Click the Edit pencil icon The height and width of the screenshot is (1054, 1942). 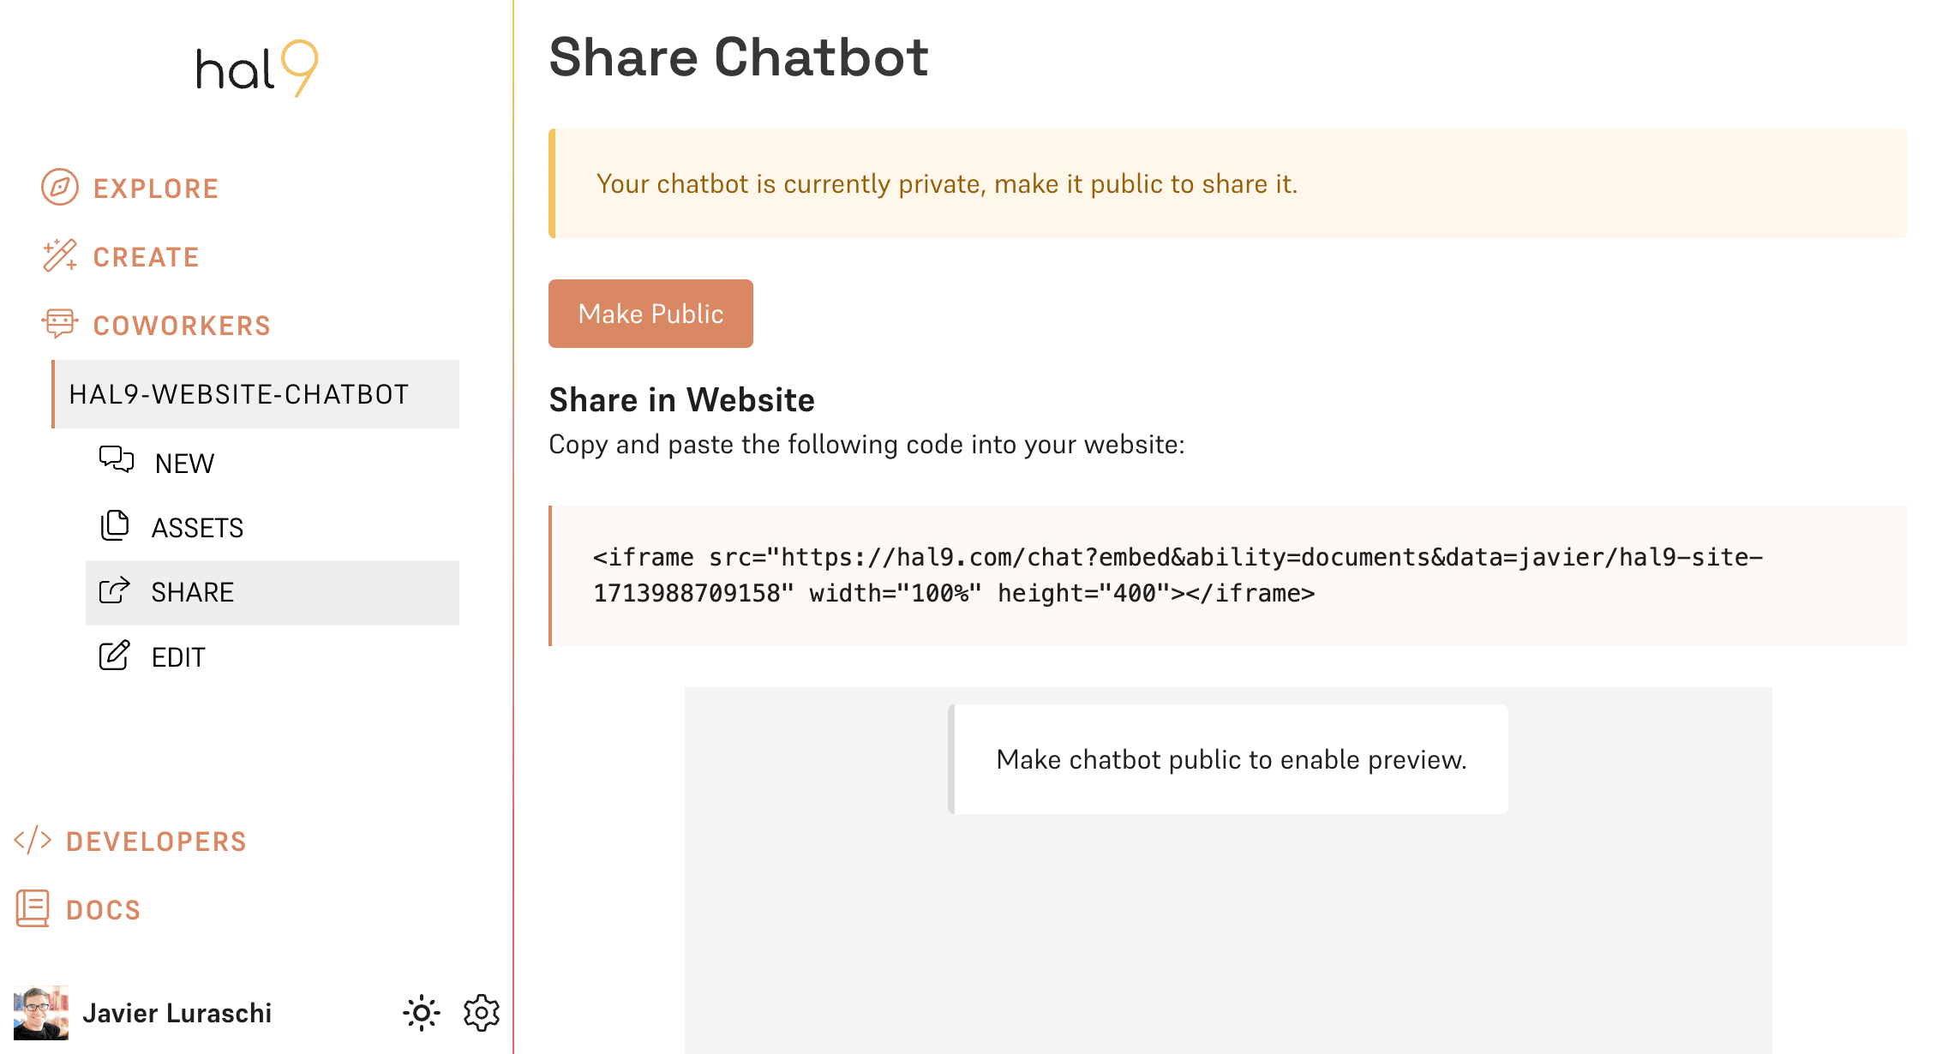point(115,656)
